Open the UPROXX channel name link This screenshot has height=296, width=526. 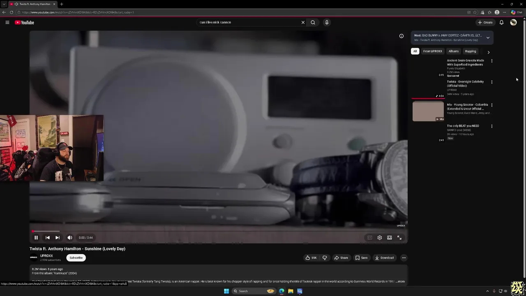point(46,256)
